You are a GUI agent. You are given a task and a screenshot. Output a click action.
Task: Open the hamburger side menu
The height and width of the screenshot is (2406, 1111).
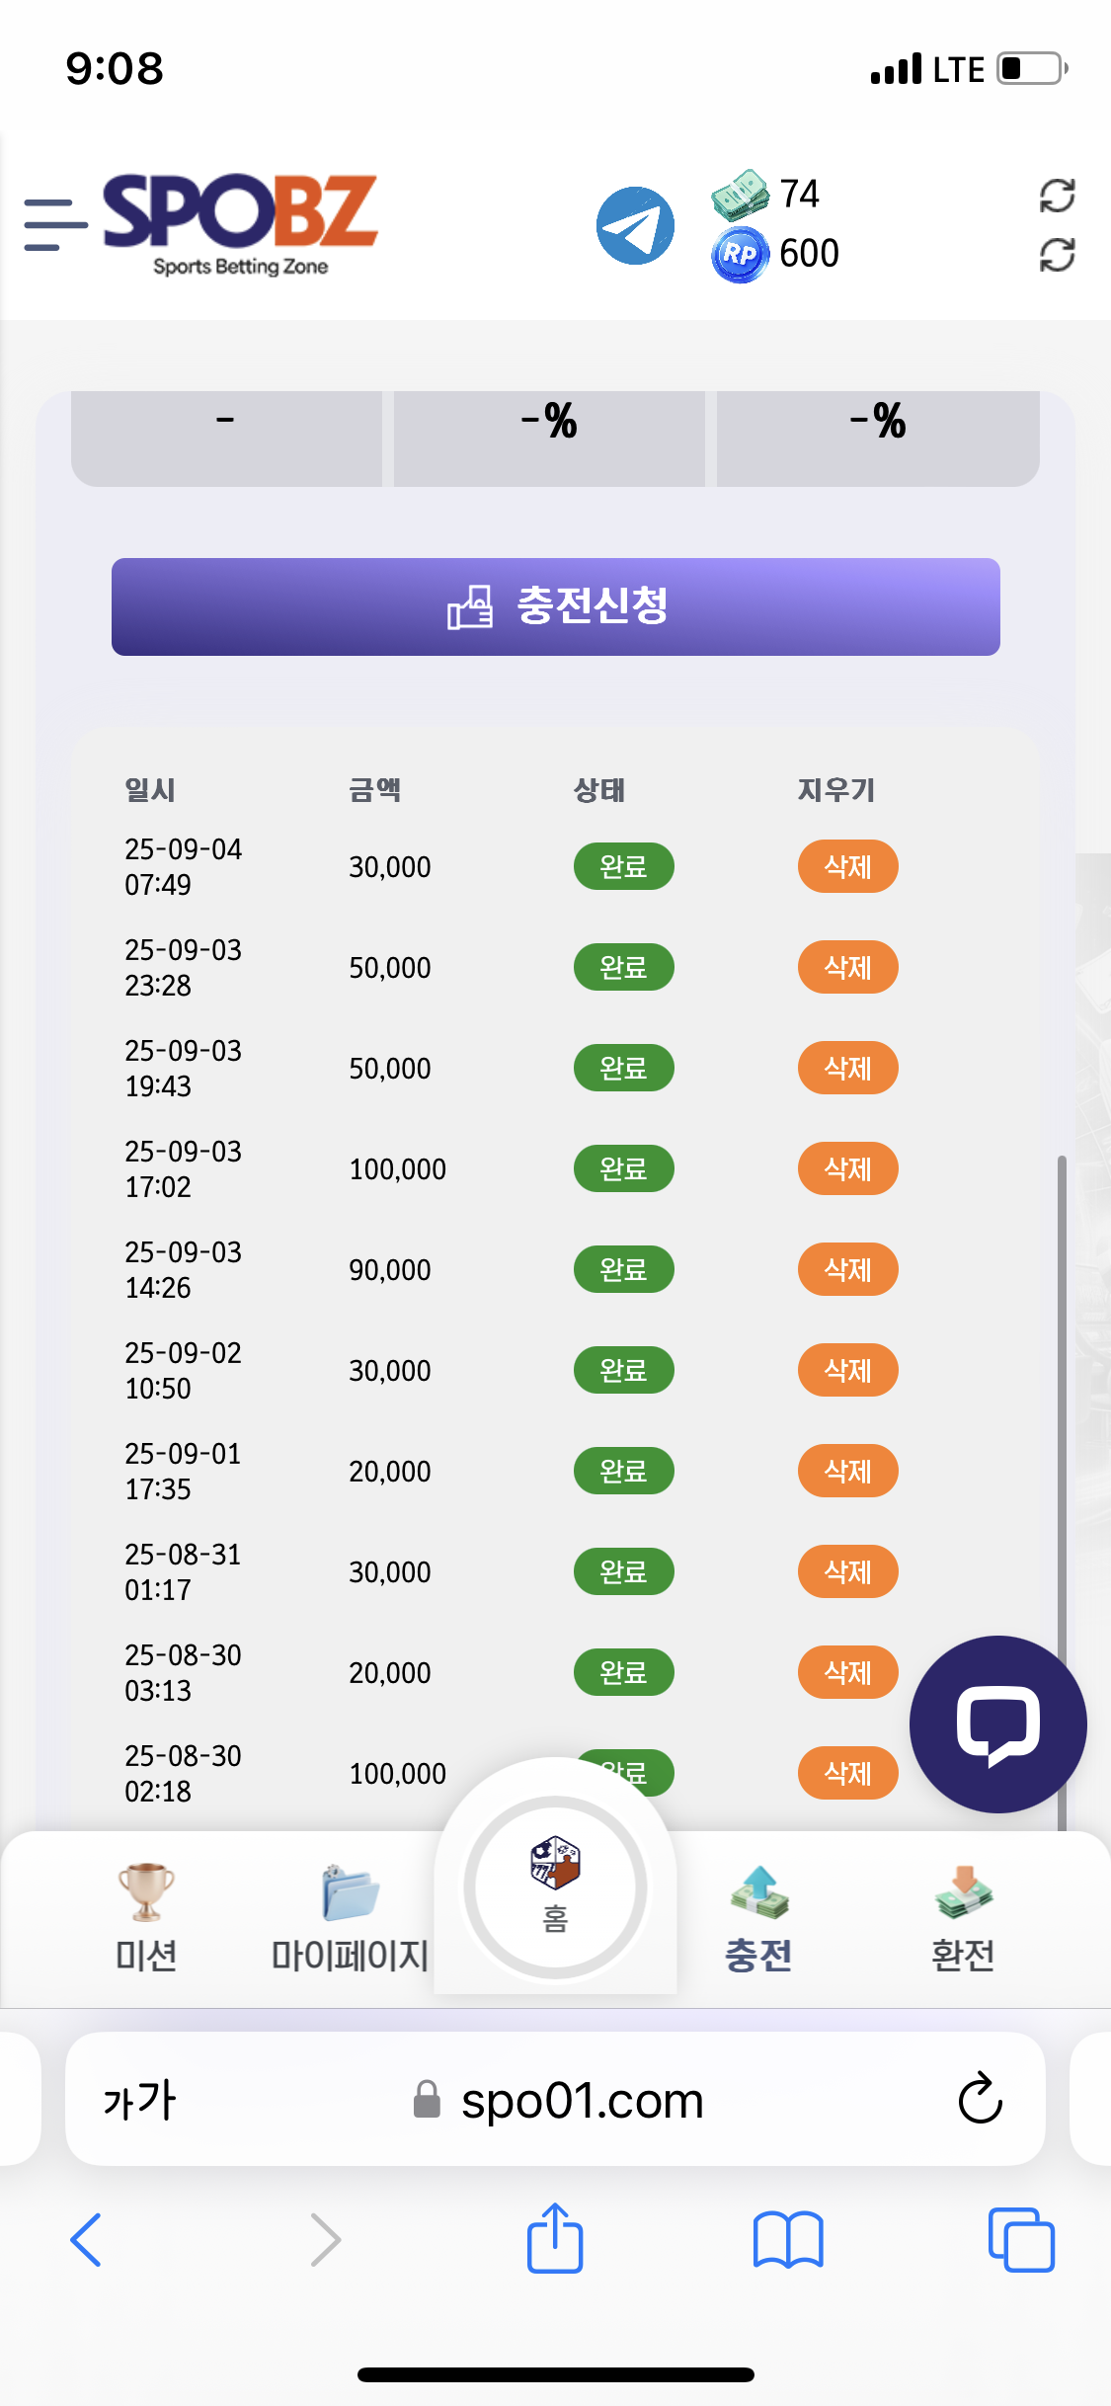click(x=55, y=224)
